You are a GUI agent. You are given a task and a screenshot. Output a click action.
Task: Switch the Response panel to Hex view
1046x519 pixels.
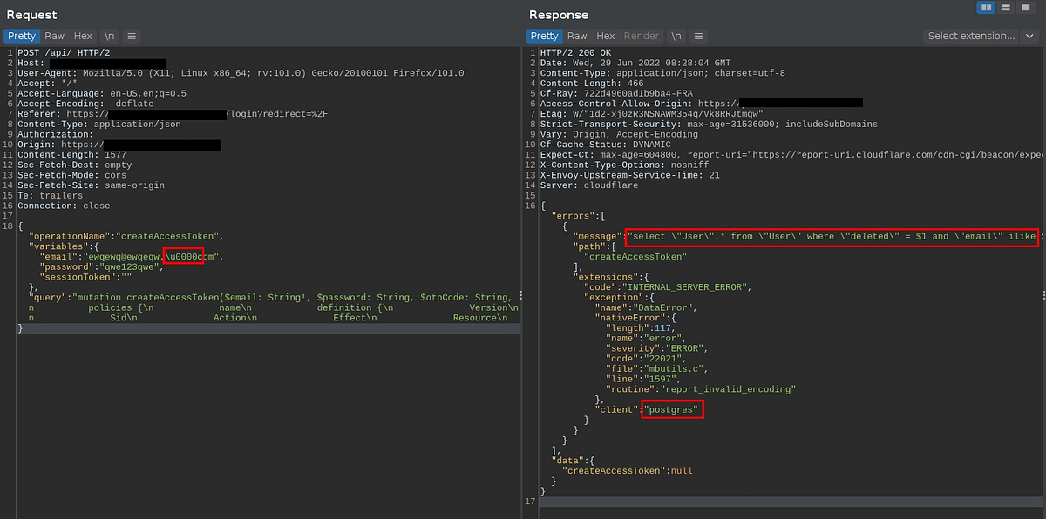606,36
